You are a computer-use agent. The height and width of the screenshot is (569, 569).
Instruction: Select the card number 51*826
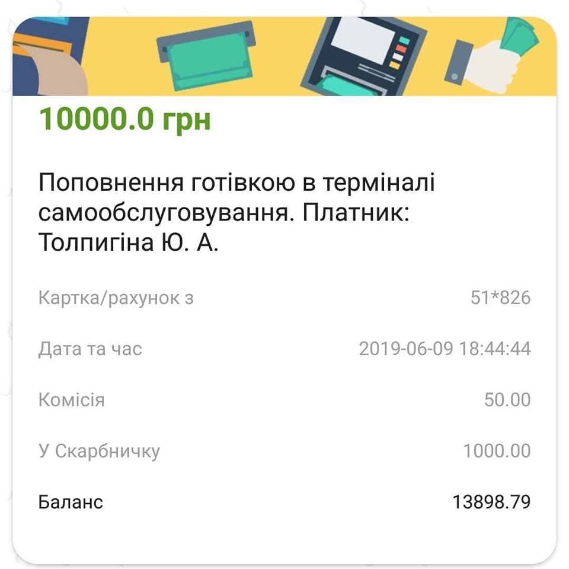pos(500,298)
